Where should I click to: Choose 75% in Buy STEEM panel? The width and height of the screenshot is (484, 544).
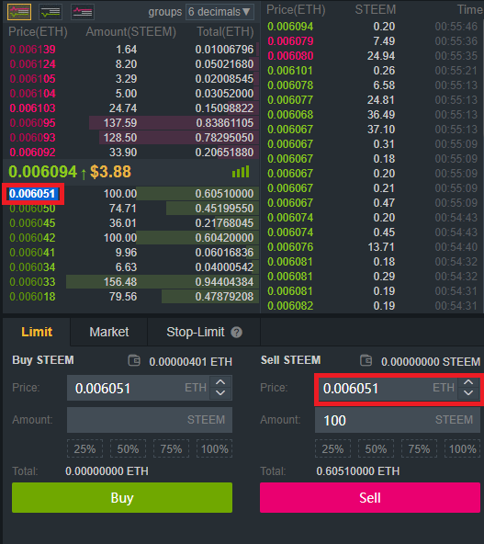coord(171,449)
